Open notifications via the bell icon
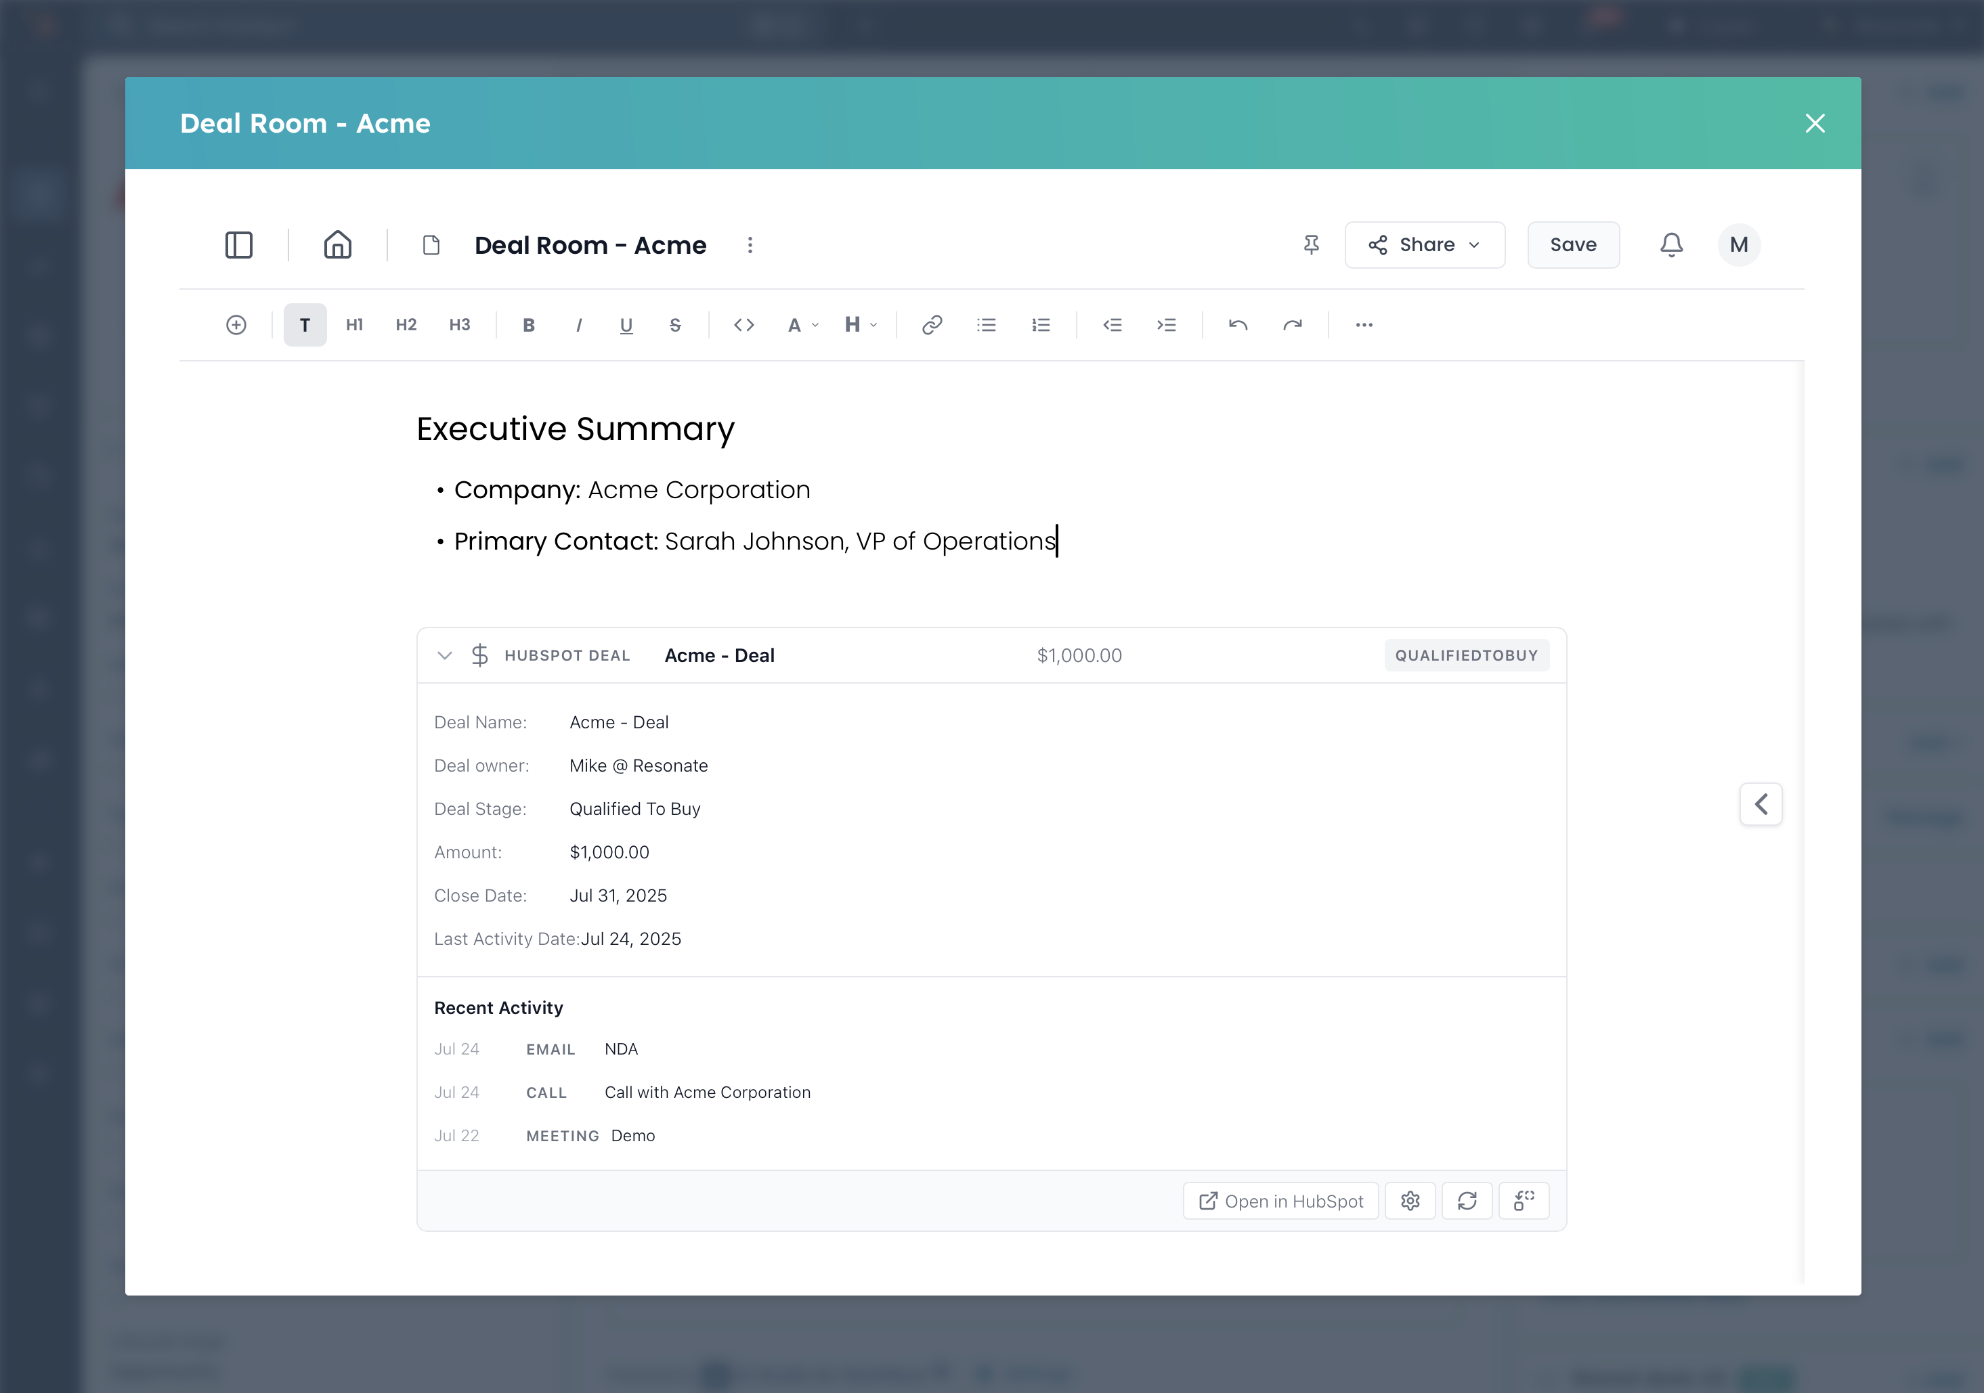1984x1393 pixels. 1671,245
